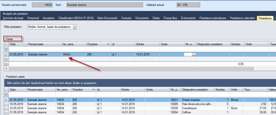Viewport: 276px width, 115px height.
Task: Click No. pens. header in Saisie grid
Action: click(x=74, y=44)
